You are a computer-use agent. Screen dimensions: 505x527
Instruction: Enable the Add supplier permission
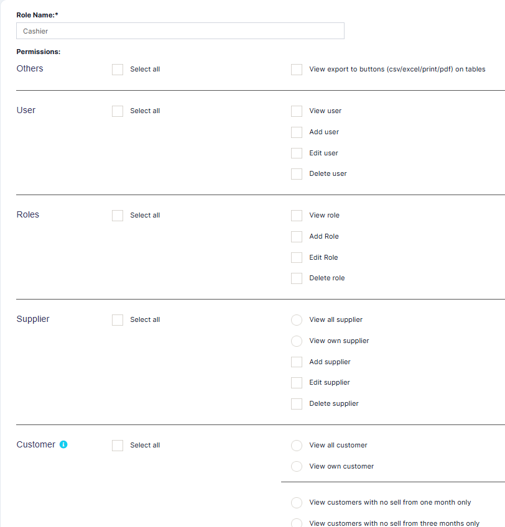297,362
